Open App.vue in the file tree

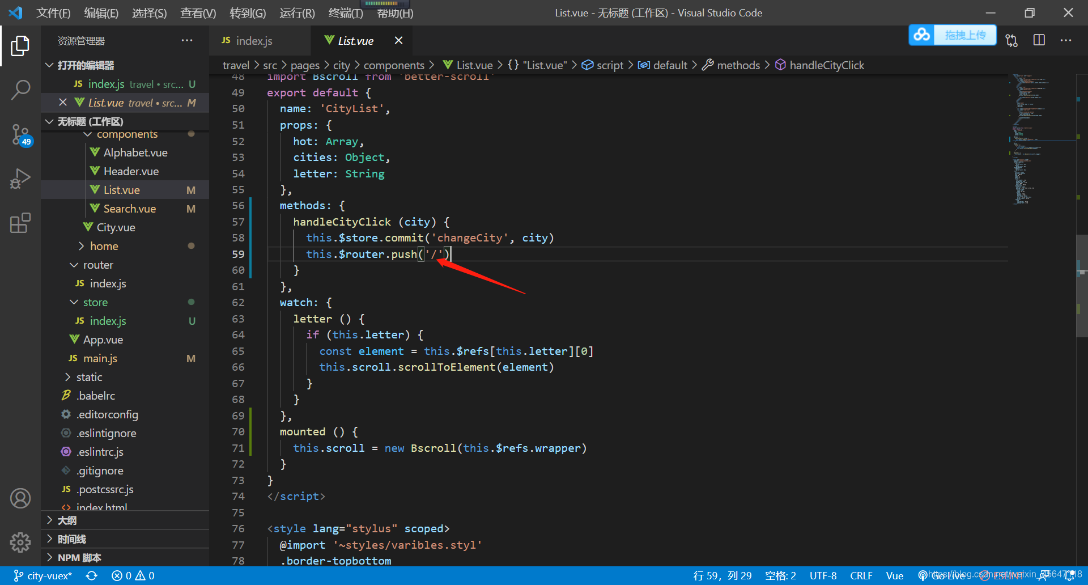(x=125, y=340)
